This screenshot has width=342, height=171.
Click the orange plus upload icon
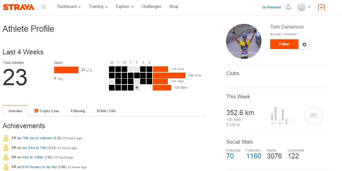321,7
